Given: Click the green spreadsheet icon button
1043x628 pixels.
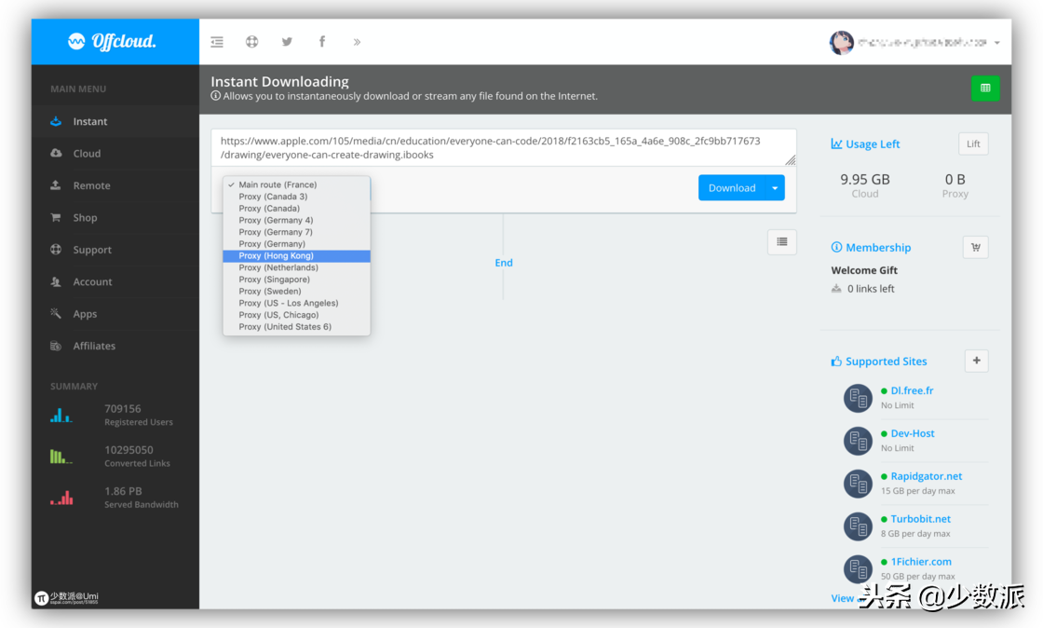Looking at the screenshot, I should 985,89.
